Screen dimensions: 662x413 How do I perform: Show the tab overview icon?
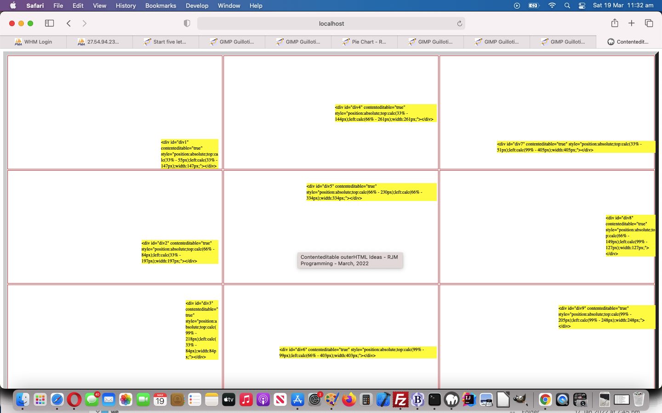coord(649,23)
